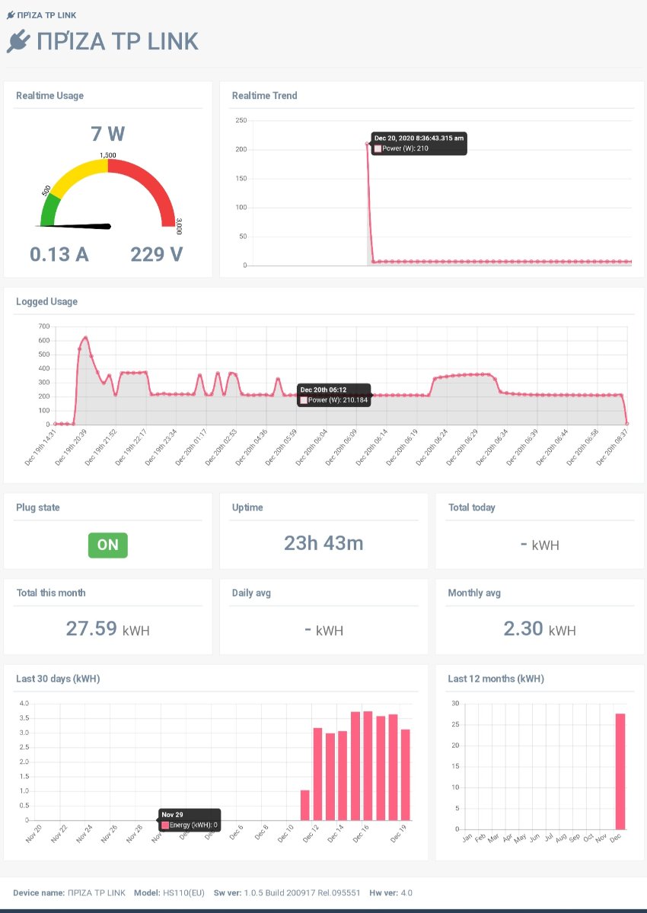Click the Last 12 months (kWH) heading
647x913 pixels.
pyautogui.click(x=496, y=679)
